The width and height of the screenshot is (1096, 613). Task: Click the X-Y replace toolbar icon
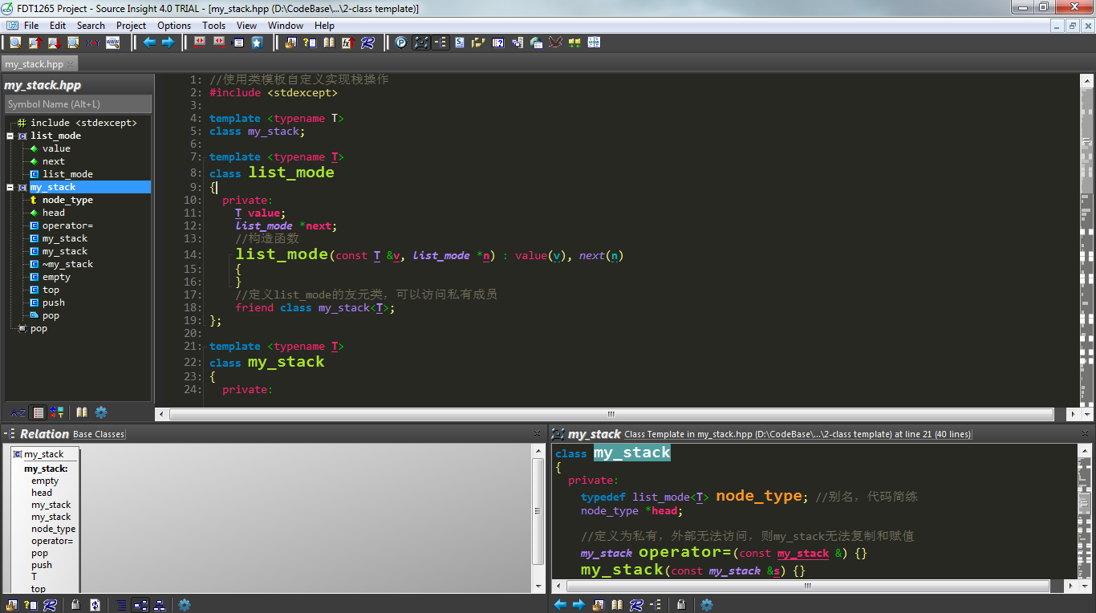pyautogui.click(x=93, y=43)
